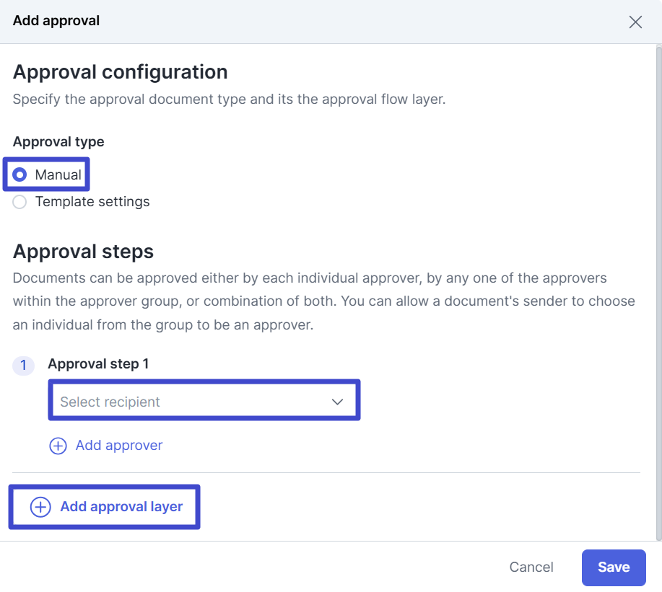662x592 pixels.
Task: Click the X icon to close the dialog
Action: pos(635,22)
